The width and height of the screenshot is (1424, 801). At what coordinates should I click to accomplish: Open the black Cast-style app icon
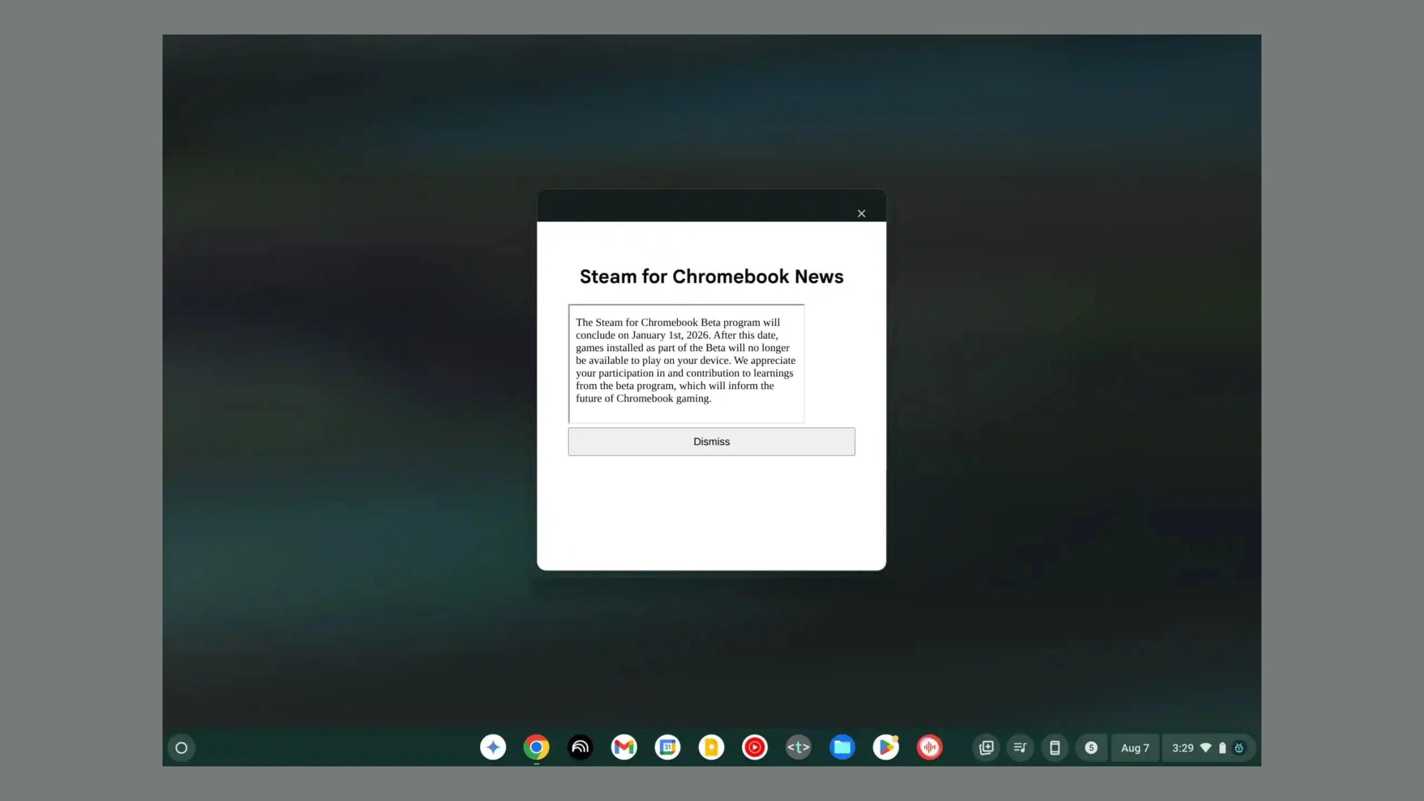(580, 748)
